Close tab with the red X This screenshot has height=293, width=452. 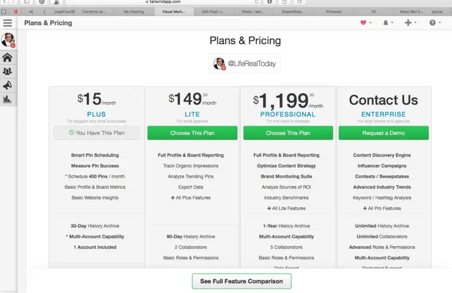click(15, 11)
